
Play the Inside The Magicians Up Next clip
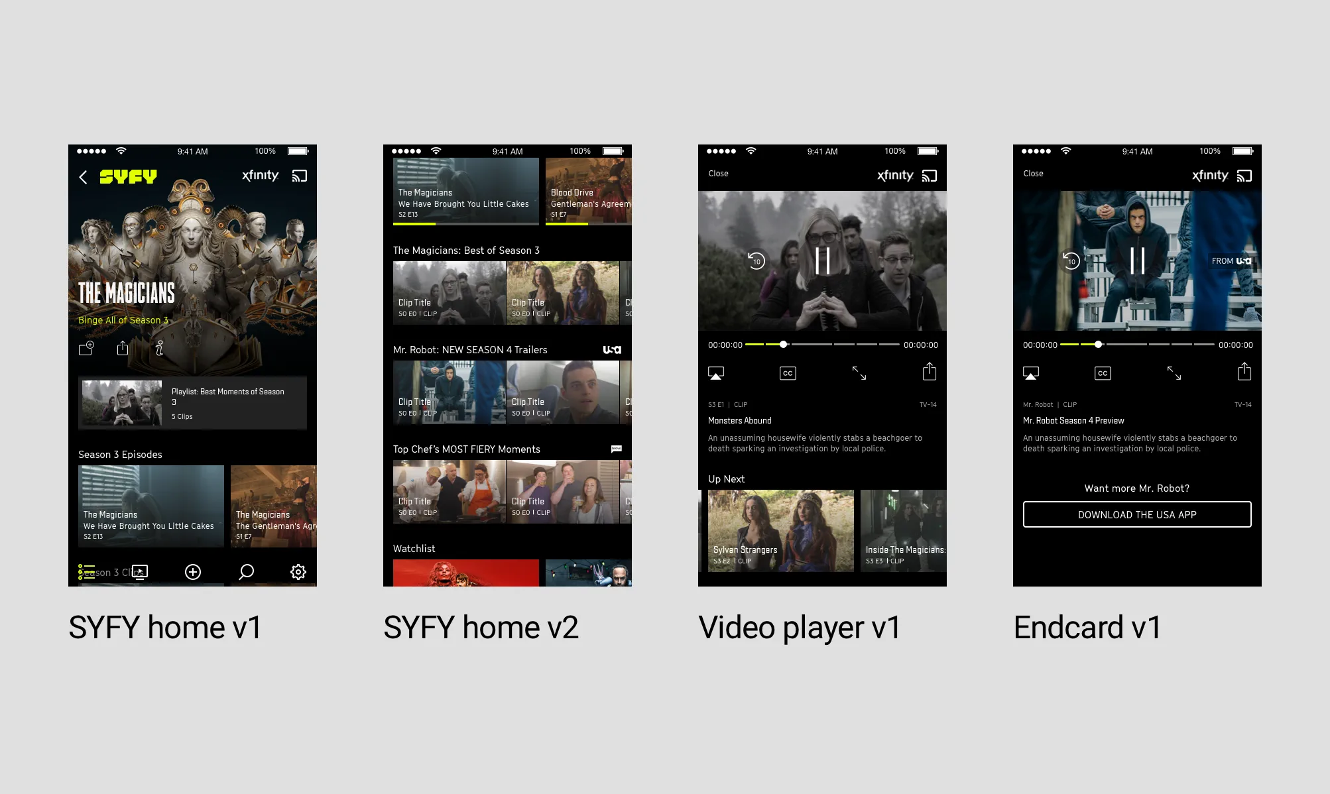coord(904,531)
